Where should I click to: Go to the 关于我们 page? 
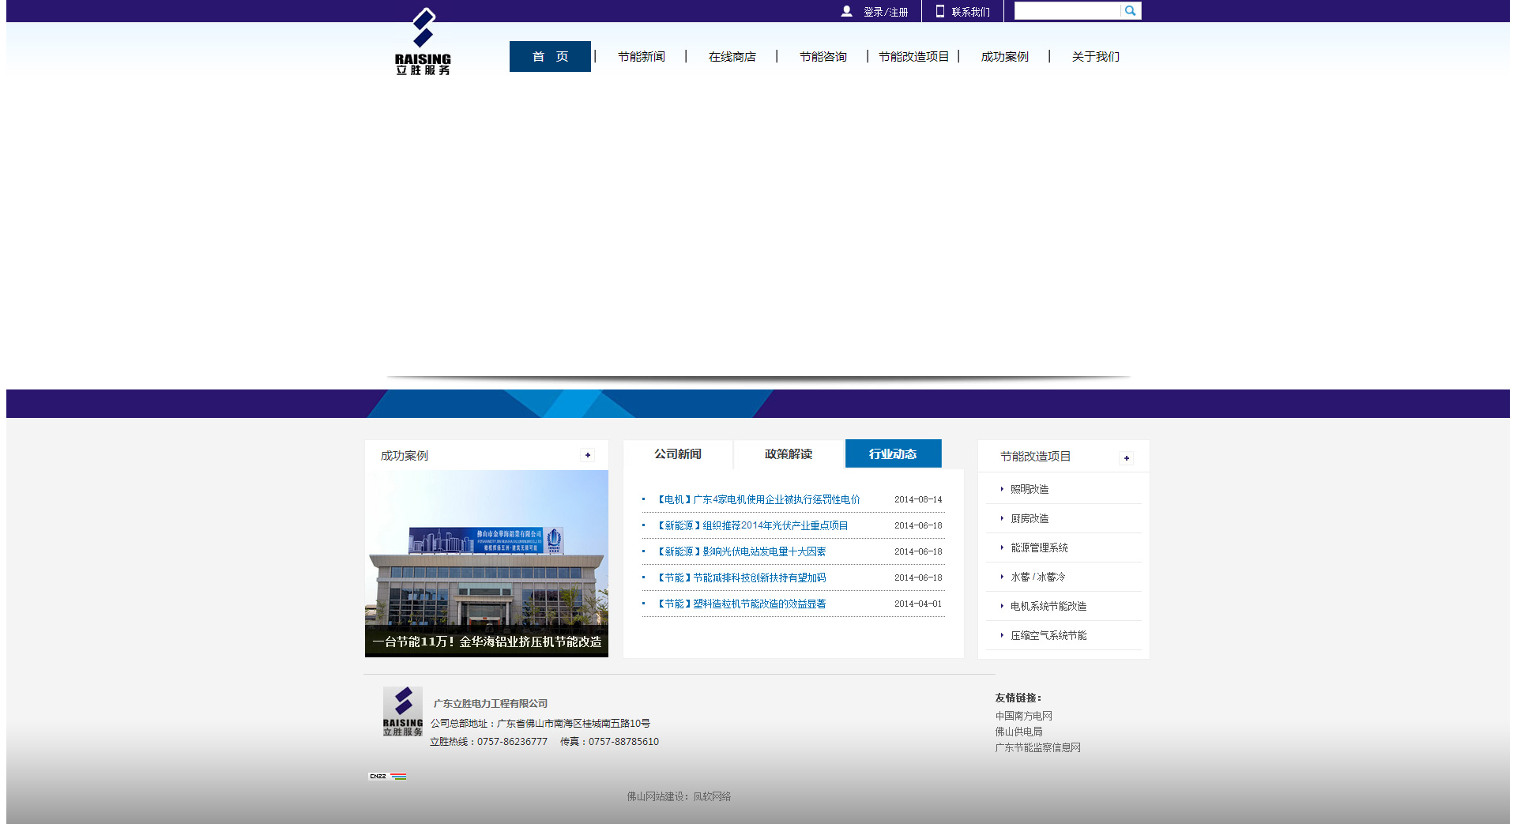[1095, 57]
